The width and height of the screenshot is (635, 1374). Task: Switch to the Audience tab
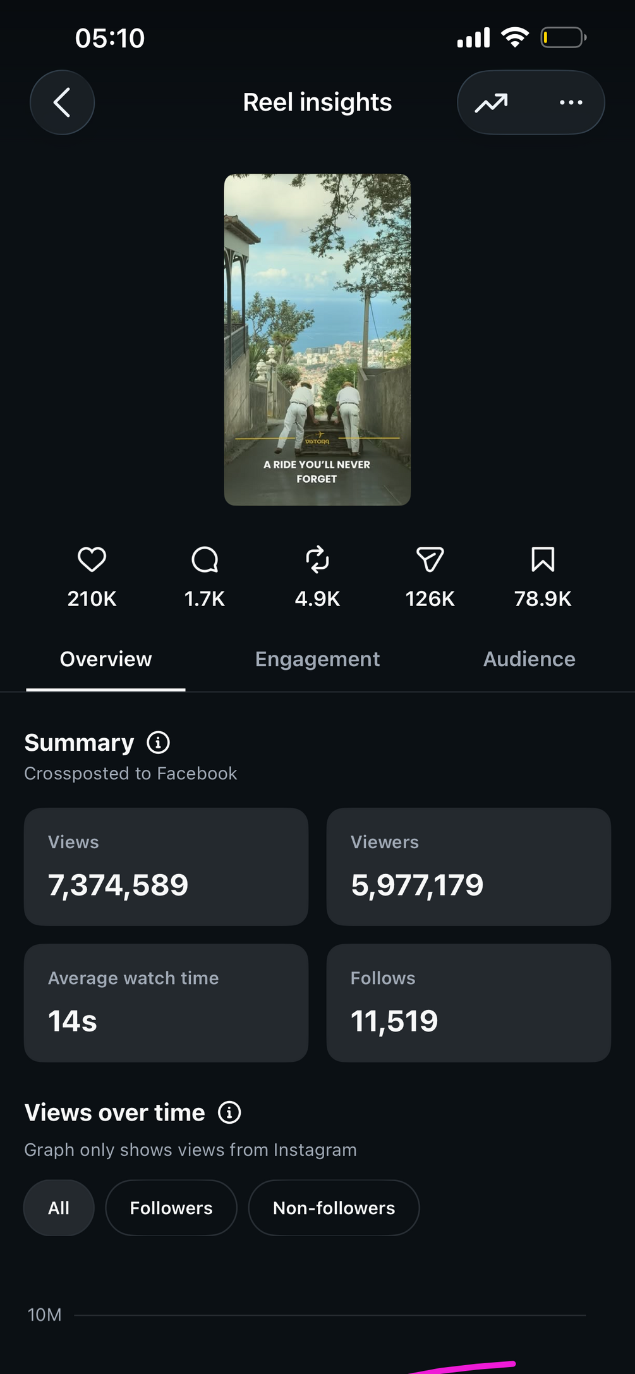click(x=529, y=659)
